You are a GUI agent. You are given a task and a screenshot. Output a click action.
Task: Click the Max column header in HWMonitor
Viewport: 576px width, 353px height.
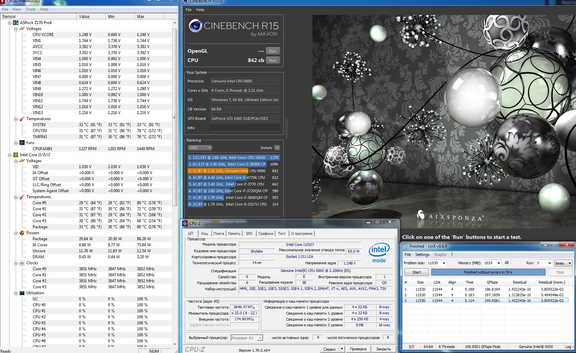(149, 16)
